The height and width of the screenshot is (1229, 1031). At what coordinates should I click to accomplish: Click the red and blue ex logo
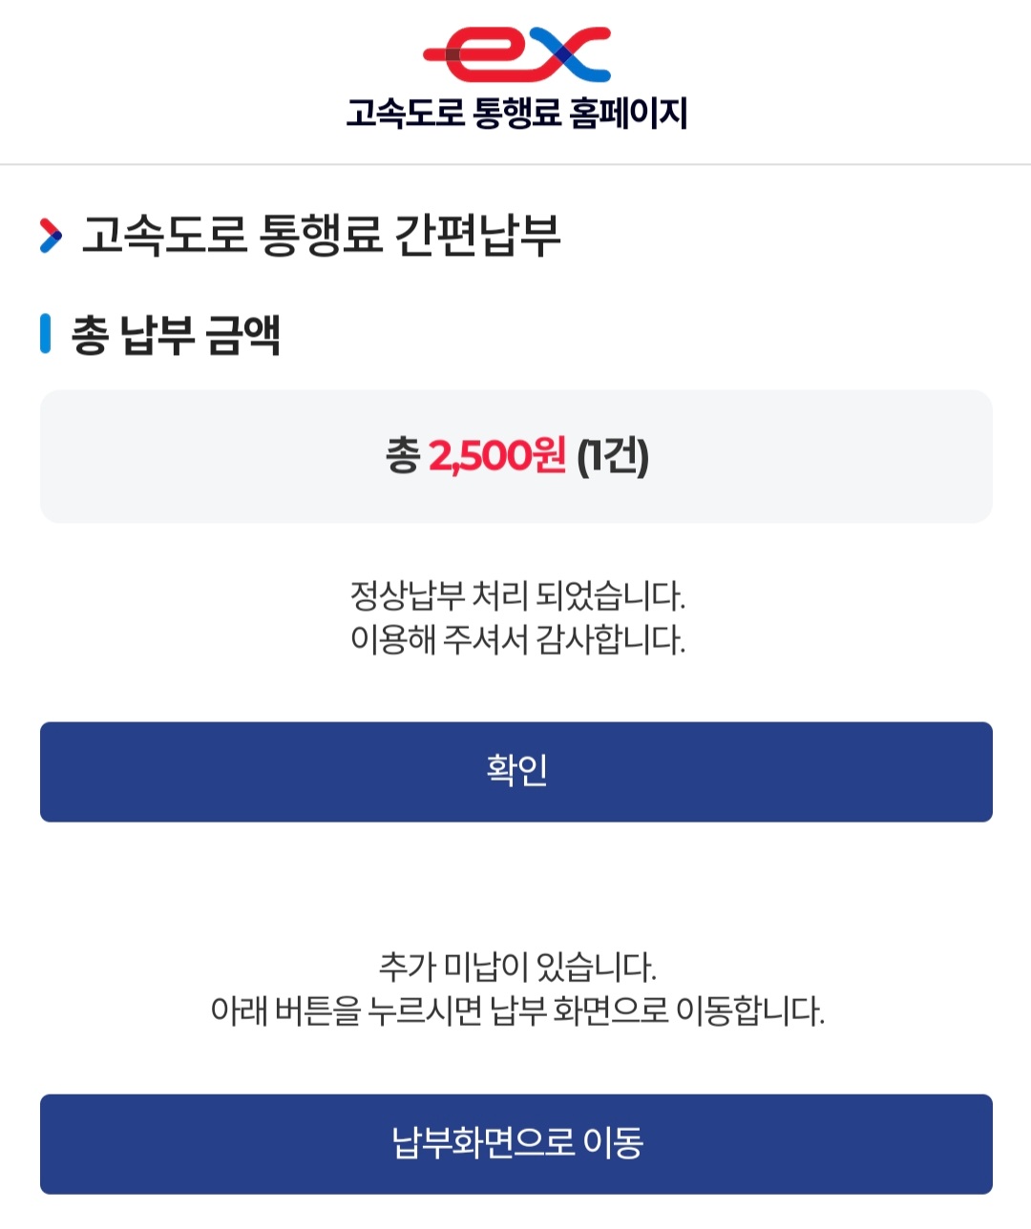point(516,54)
